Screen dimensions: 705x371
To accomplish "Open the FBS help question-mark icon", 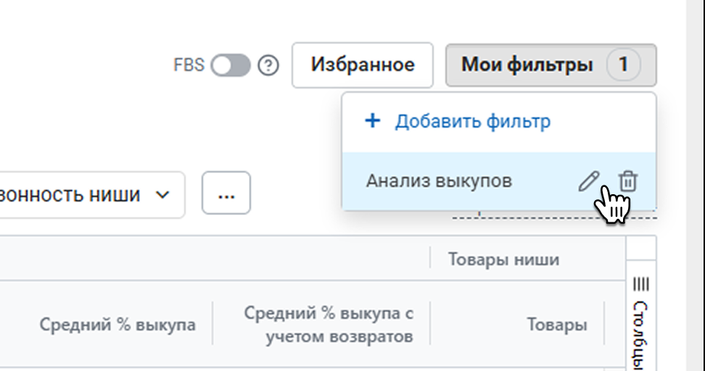I will point(268,65).
